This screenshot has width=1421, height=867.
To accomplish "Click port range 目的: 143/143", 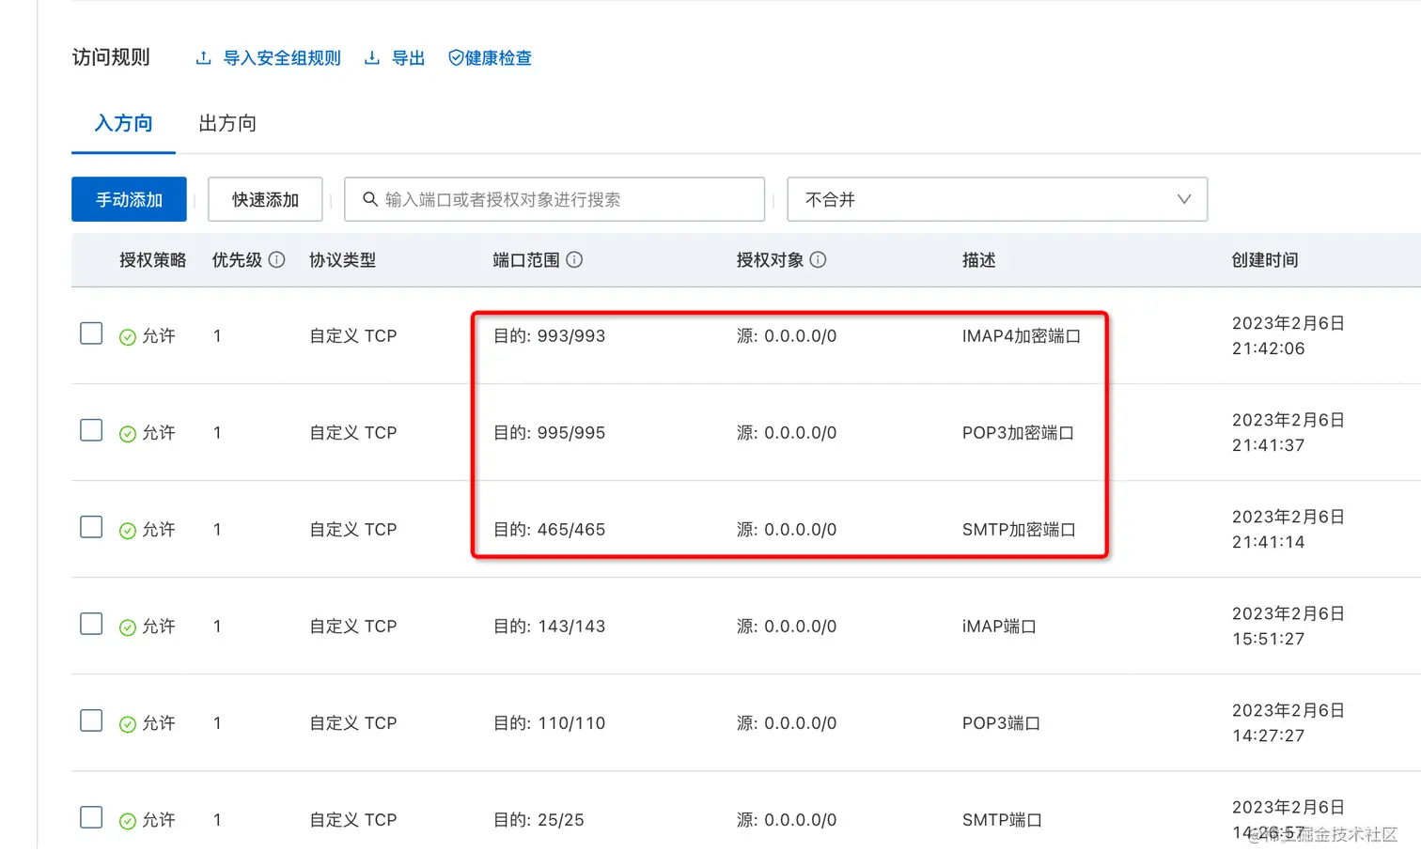I will click(550, 627).
